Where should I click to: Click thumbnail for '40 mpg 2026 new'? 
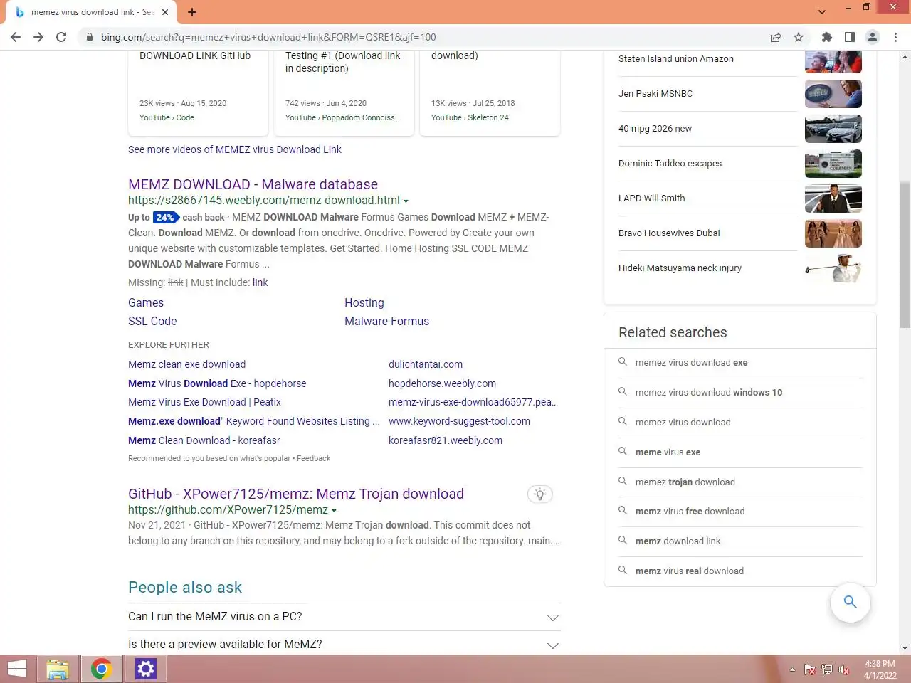tap(833, 129)
